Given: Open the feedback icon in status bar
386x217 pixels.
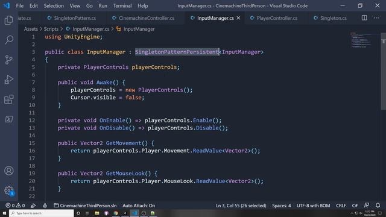Looking at the screenshot, I should point(367,205).
